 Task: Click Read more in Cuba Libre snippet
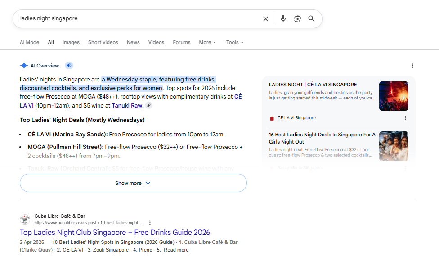click(176, 250)
